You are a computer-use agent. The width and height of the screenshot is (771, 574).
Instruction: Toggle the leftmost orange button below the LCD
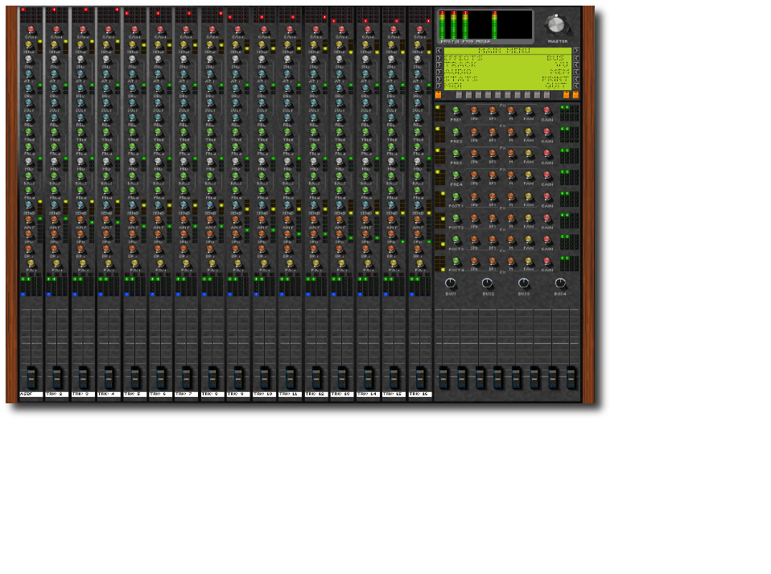point(438,94)
